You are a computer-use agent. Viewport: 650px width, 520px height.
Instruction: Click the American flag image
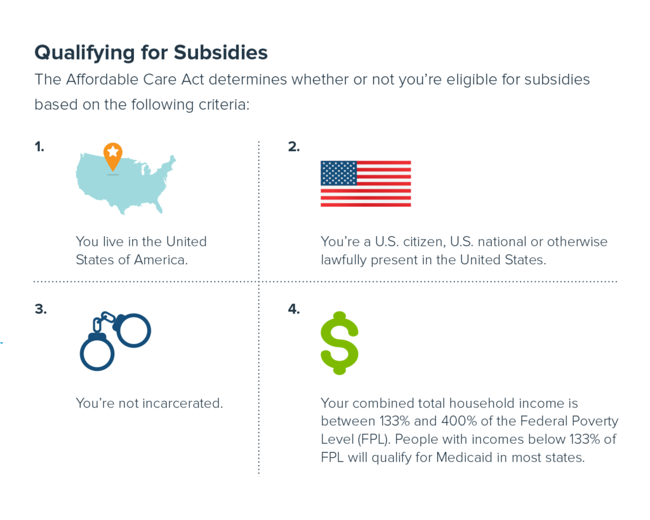pyautogui.click(x=366, y=183)
